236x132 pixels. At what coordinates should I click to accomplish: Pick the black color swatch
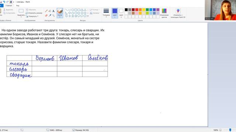click(126, 10)
